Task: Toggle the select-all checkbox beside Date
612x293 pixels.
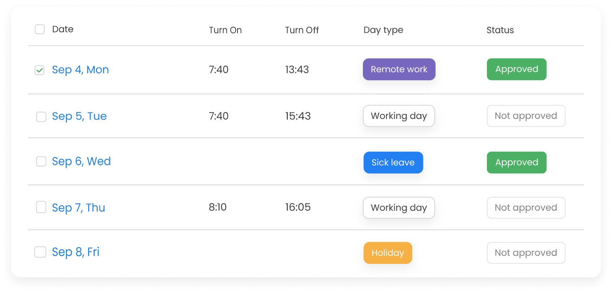Action: pyautogui.click(x=40, y=29)
